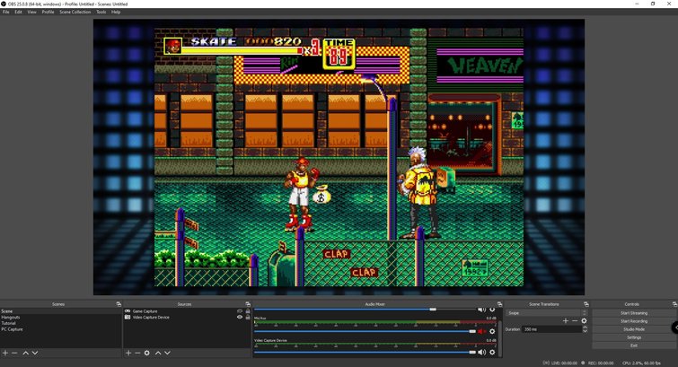Open Mic/Aux audio settings gear
This screenshot has width=678, height=367.
(492, 331)
